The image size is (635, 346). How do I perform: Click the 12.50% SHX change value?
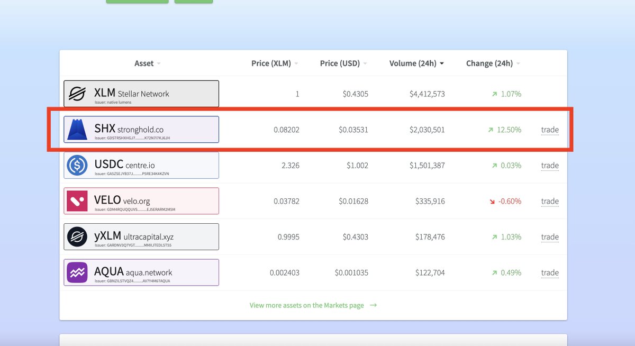click(509, 130)
